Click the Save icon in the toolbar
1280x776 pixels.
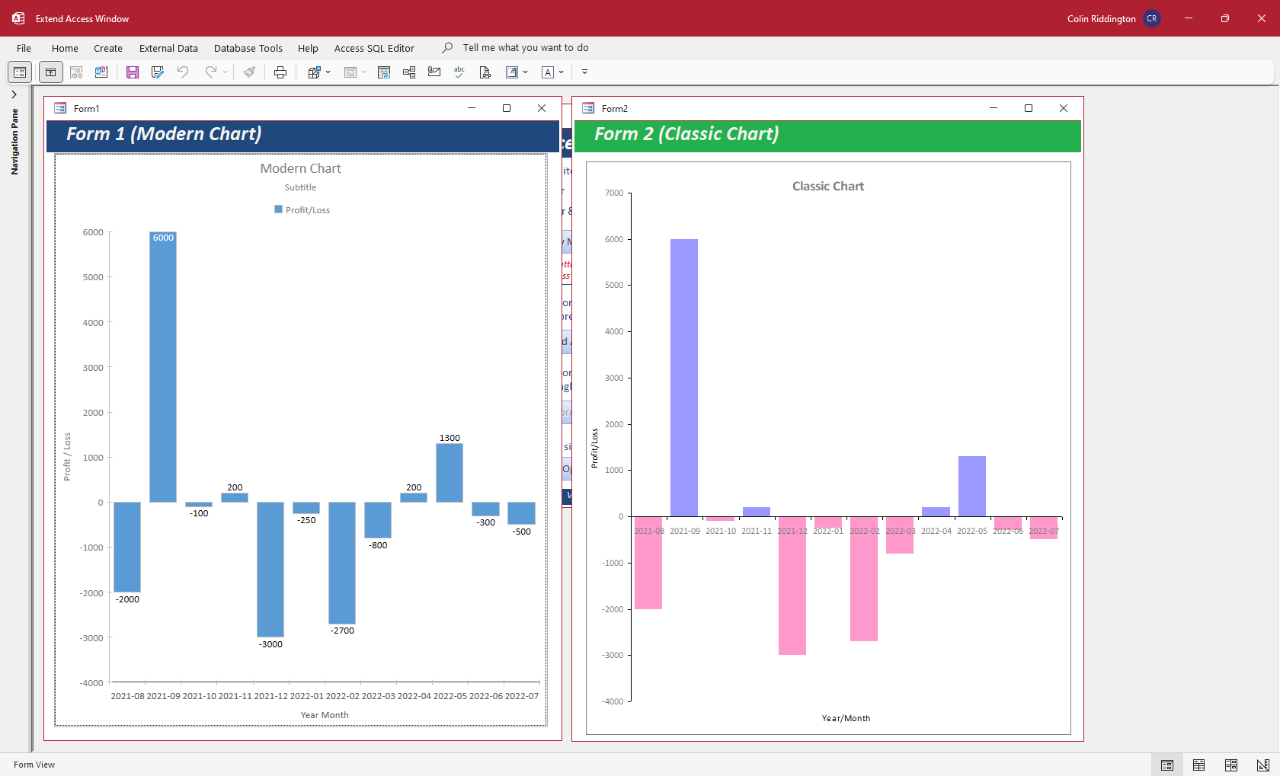[x=133, y=72]
